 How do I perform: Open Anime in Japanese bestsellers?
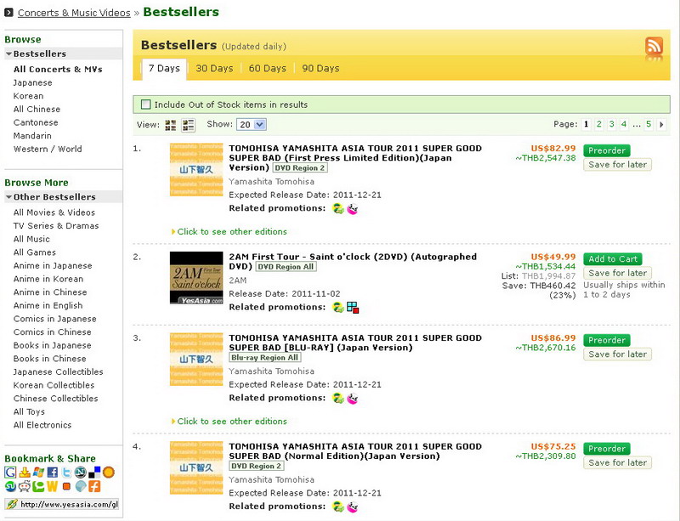click(53, 265)
